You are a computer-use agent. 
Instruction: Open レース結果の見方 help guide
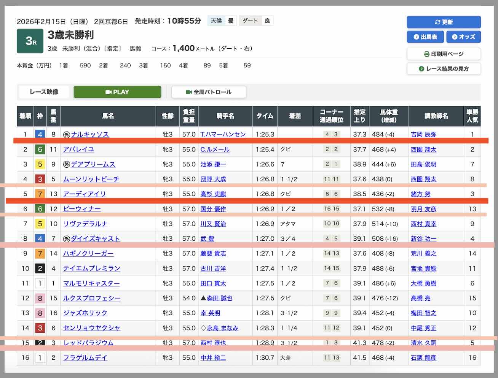pyautogui.click(x=444, y=69)
